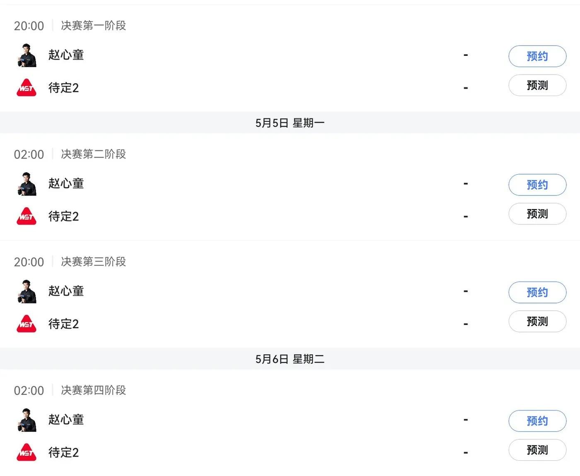580x476 pixels.
Task: Tap 赵心童 avatar in 决赛第四阶段
Action: click(x=27, y=420)
